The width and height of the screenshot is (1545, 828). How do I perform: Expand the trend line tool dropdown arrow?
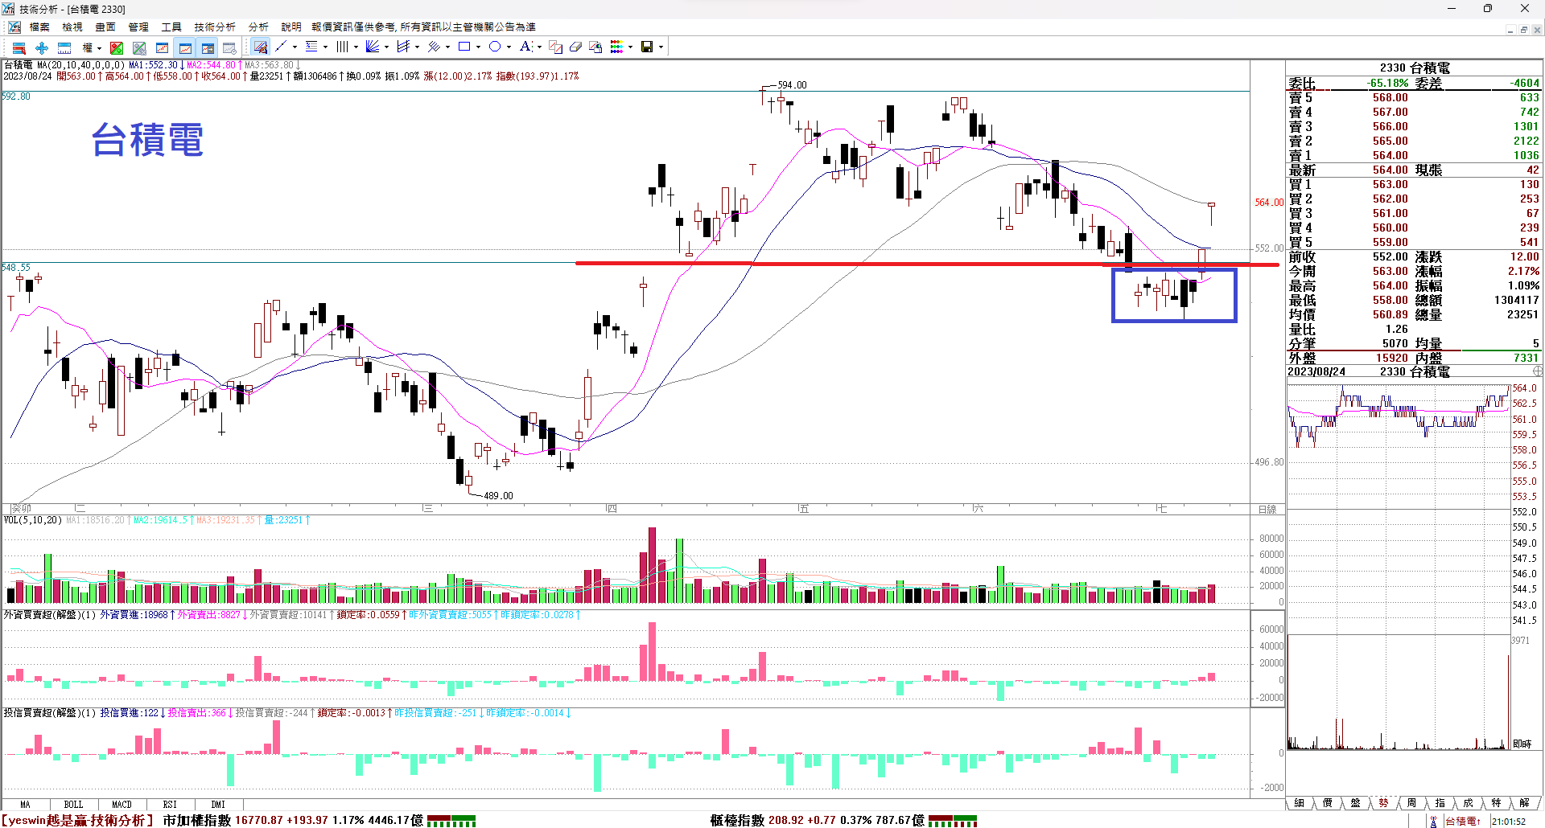tap(295, 47)
